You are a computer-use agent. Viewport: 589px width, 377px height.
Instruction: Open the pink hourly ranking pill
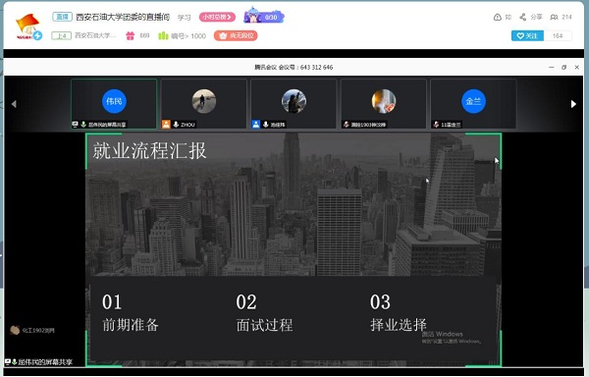[x=217, y=17]
